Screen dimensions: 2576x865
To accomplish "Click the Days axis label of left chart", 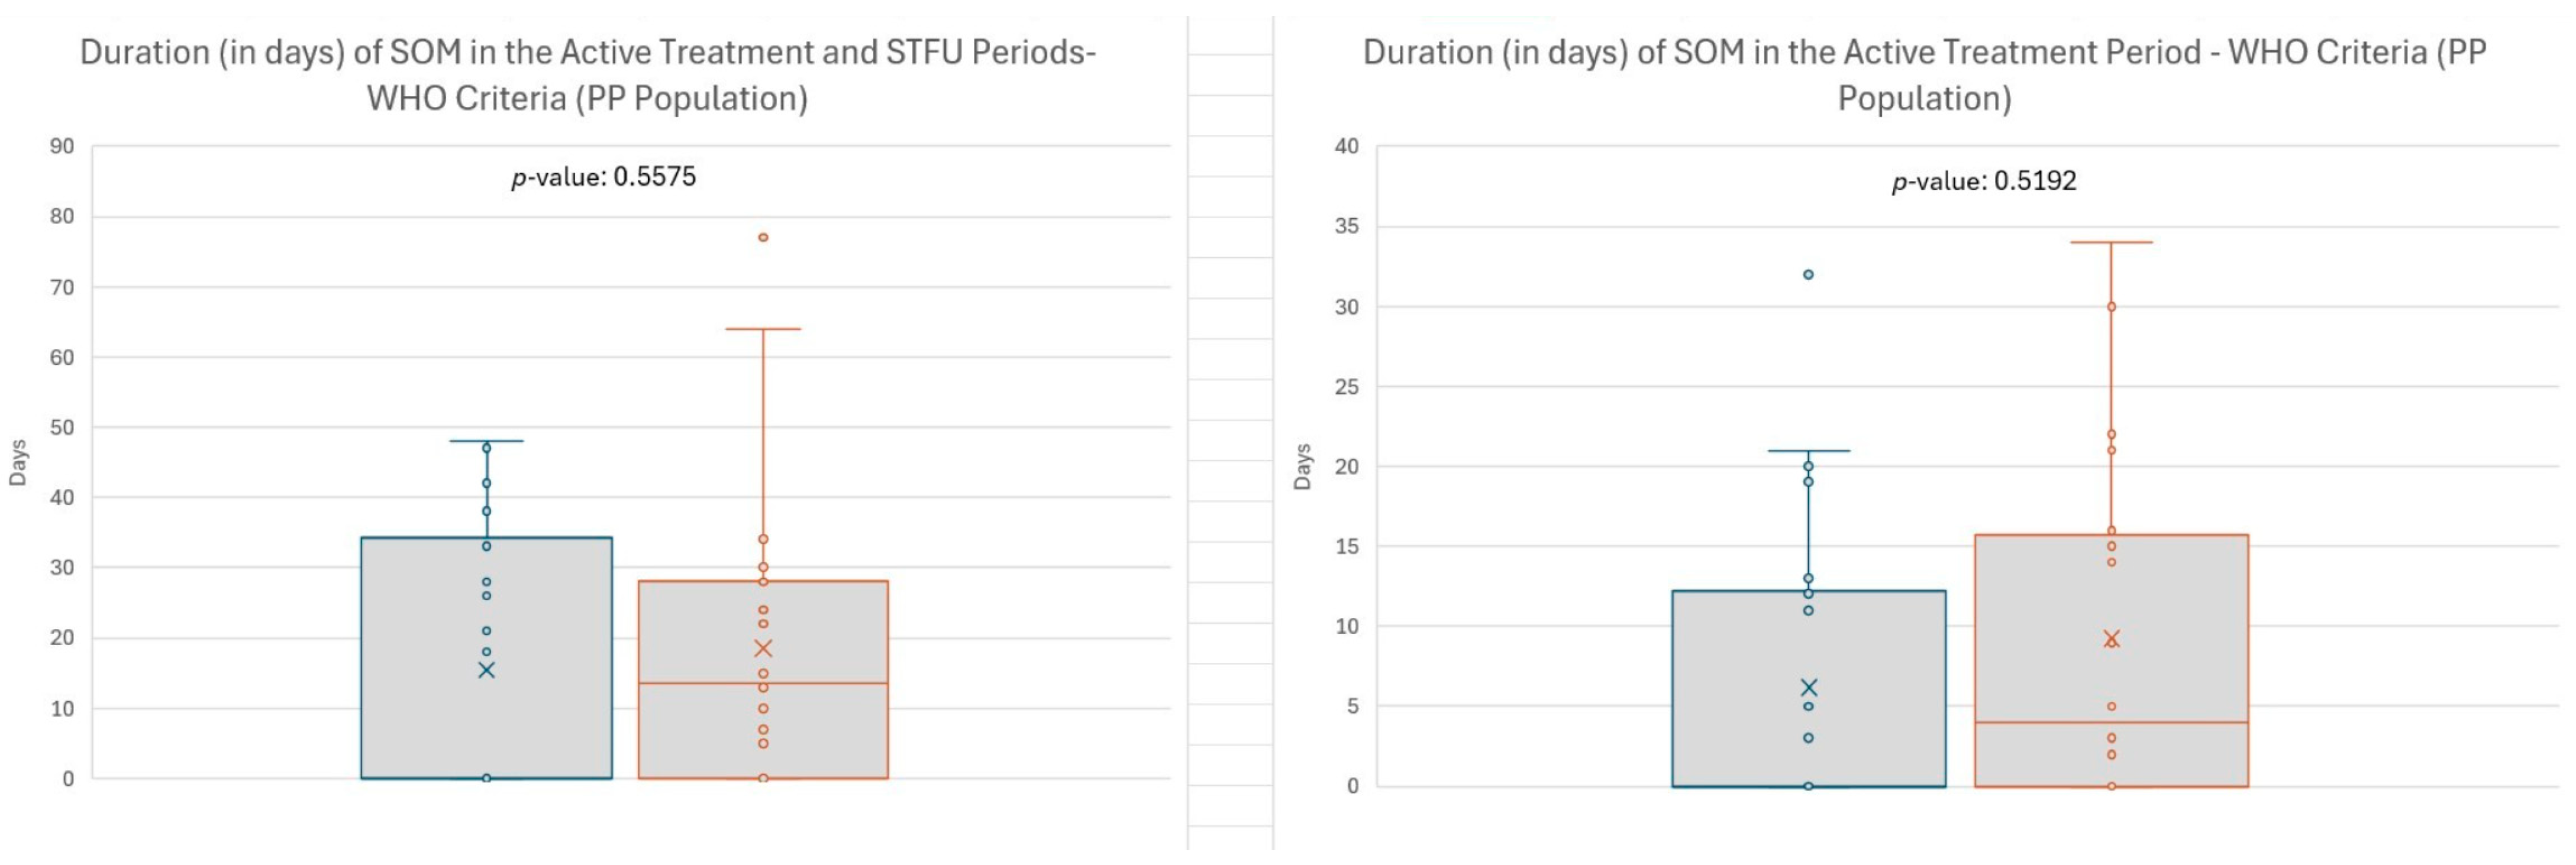I will pyautogui.click(x=18, y=462).
